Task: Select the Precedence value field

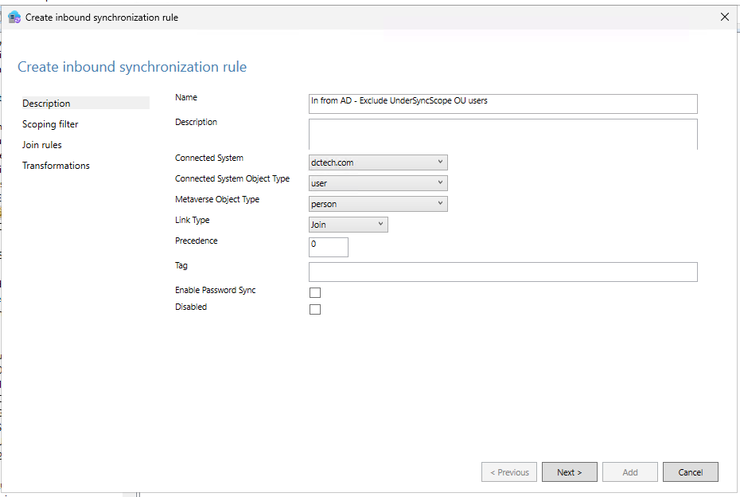Action: click(x=328, y=247)
